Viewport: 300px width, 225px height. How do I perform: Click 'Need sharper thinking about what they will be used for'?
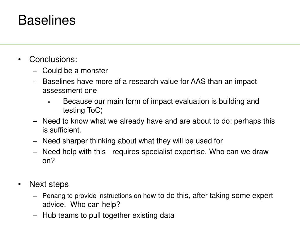tap(132, 141)
